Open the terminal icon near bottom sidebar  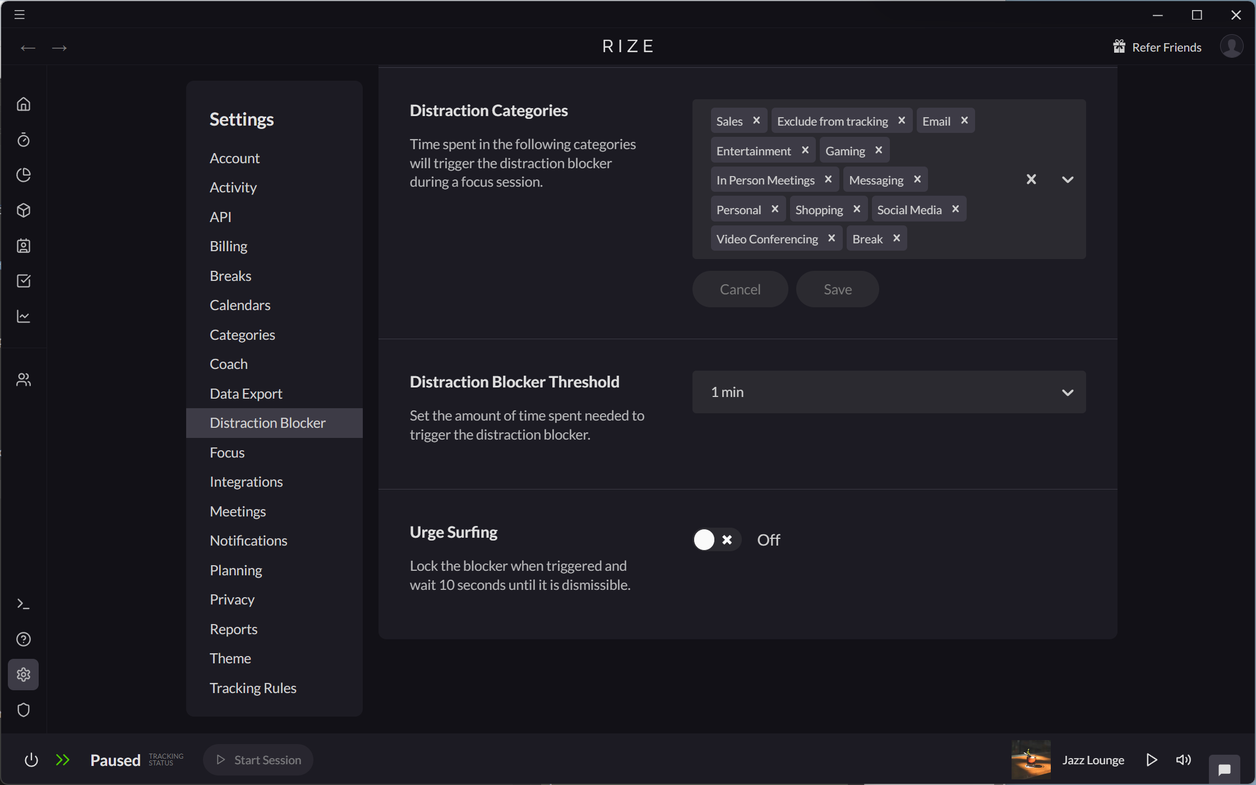coord(24,603)
